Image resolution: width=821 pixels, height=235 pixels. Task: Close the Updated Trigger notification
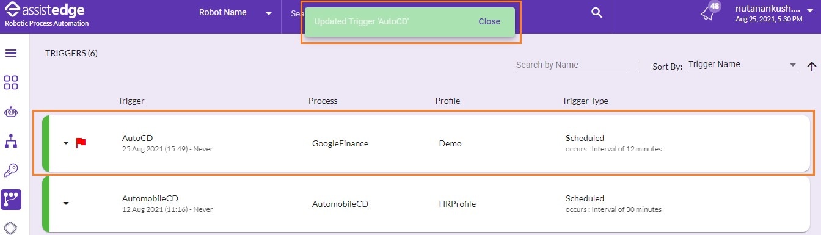489,21
